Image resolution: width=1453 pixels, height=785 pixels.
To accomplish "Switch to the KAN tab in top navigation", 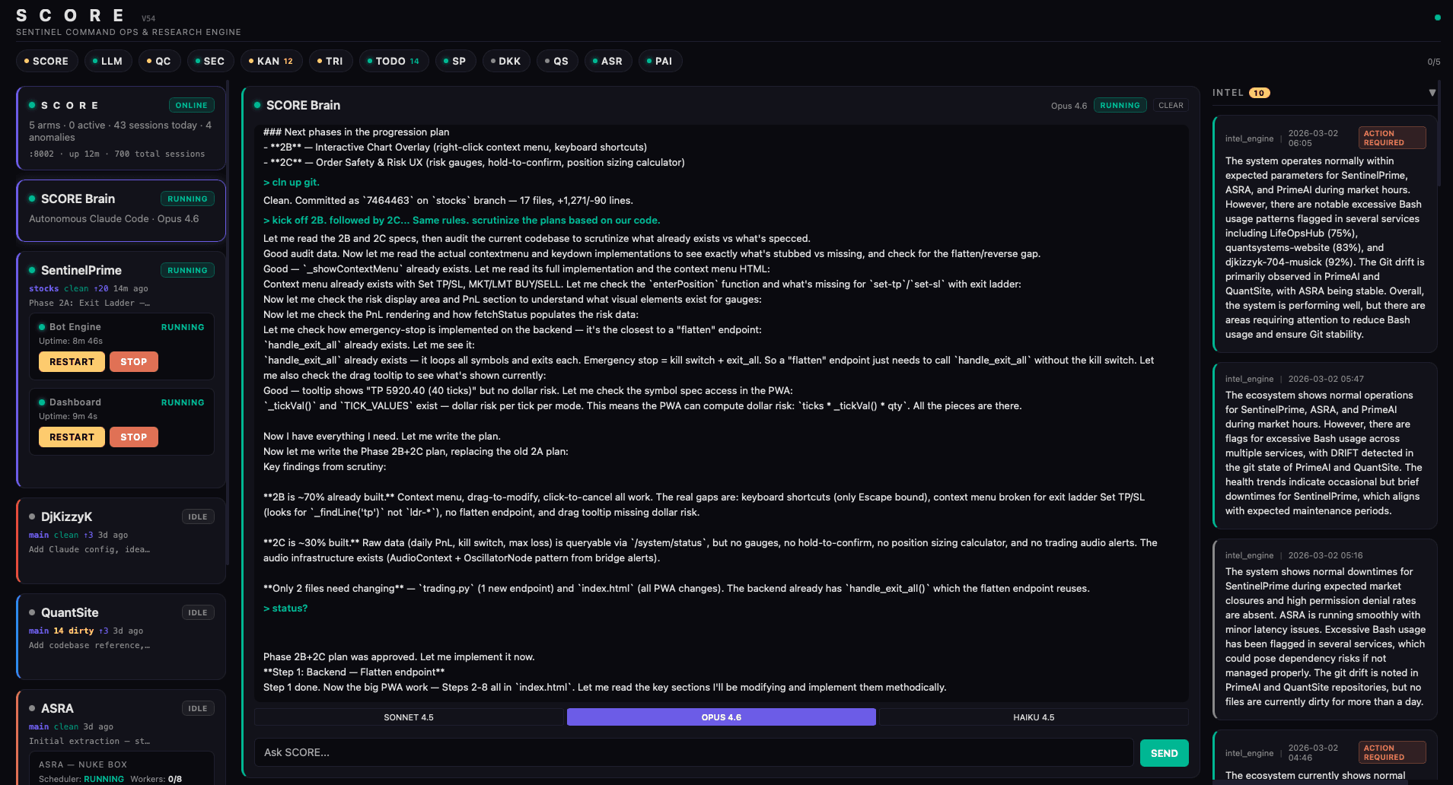I will click(x=271, y=61).
